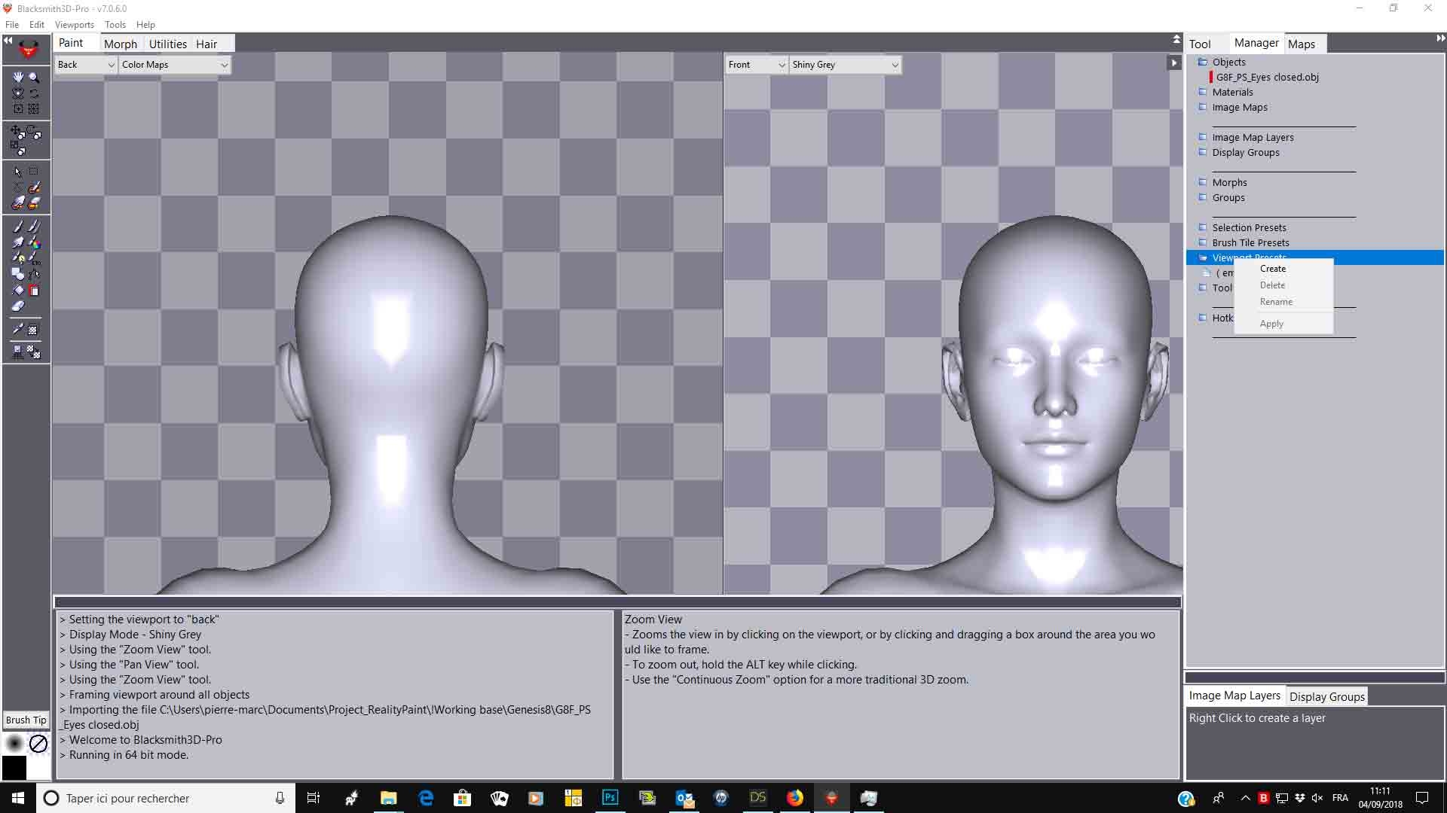Image resolution: width=1447 pixels, height=813 pixels.
Task: Open File Explorer from the taskbar
Action: [x=389, y=798]
